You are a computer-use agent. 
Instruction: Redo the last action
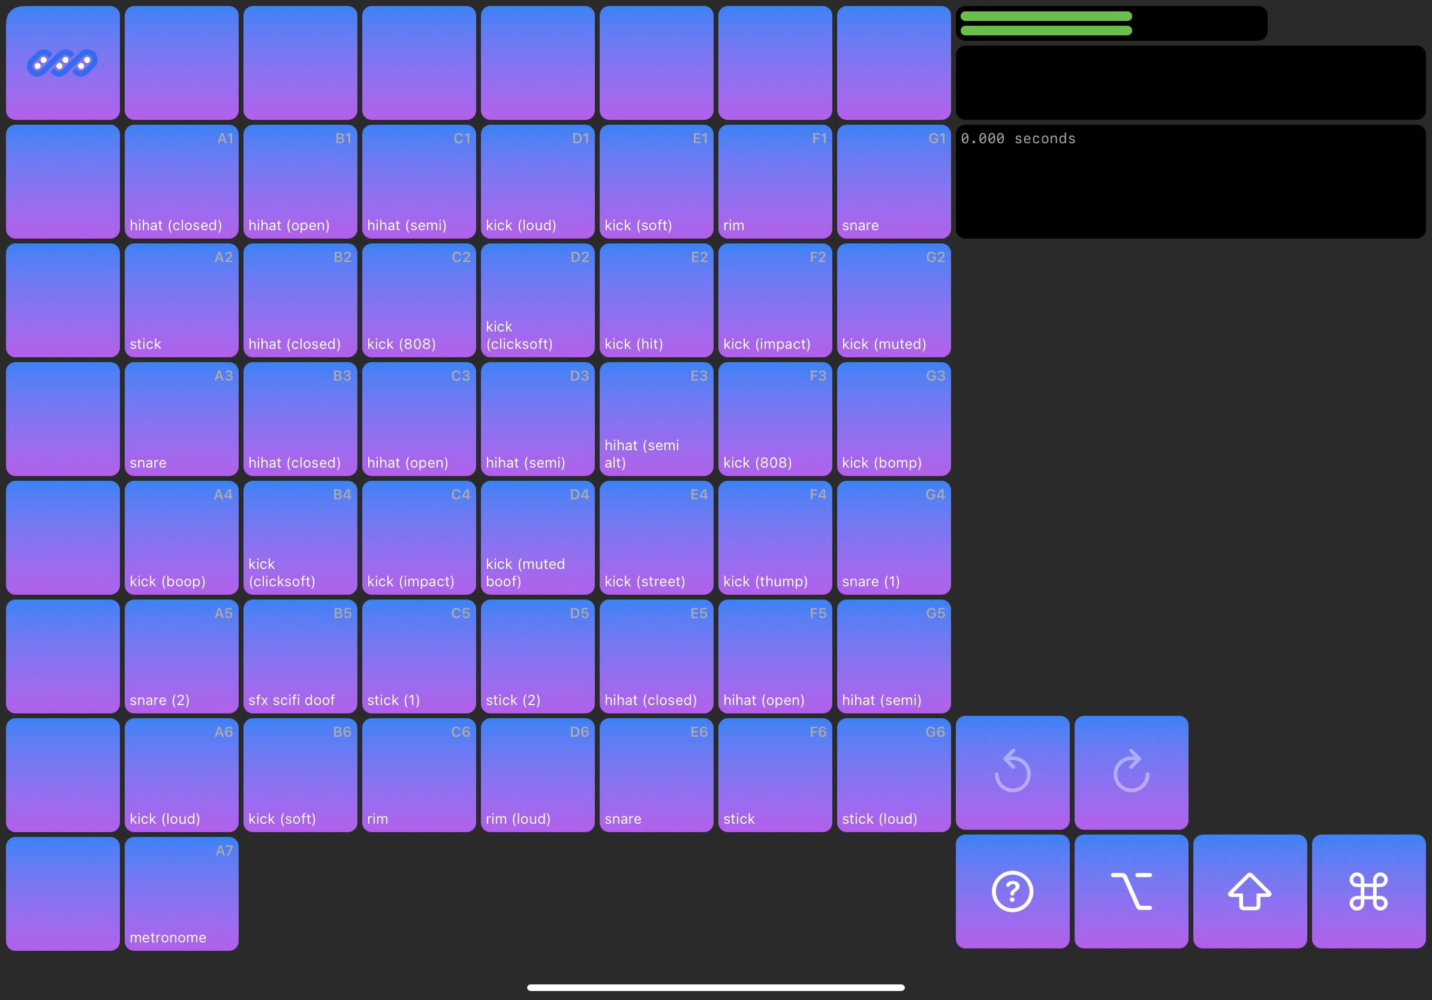point(1131,773)
